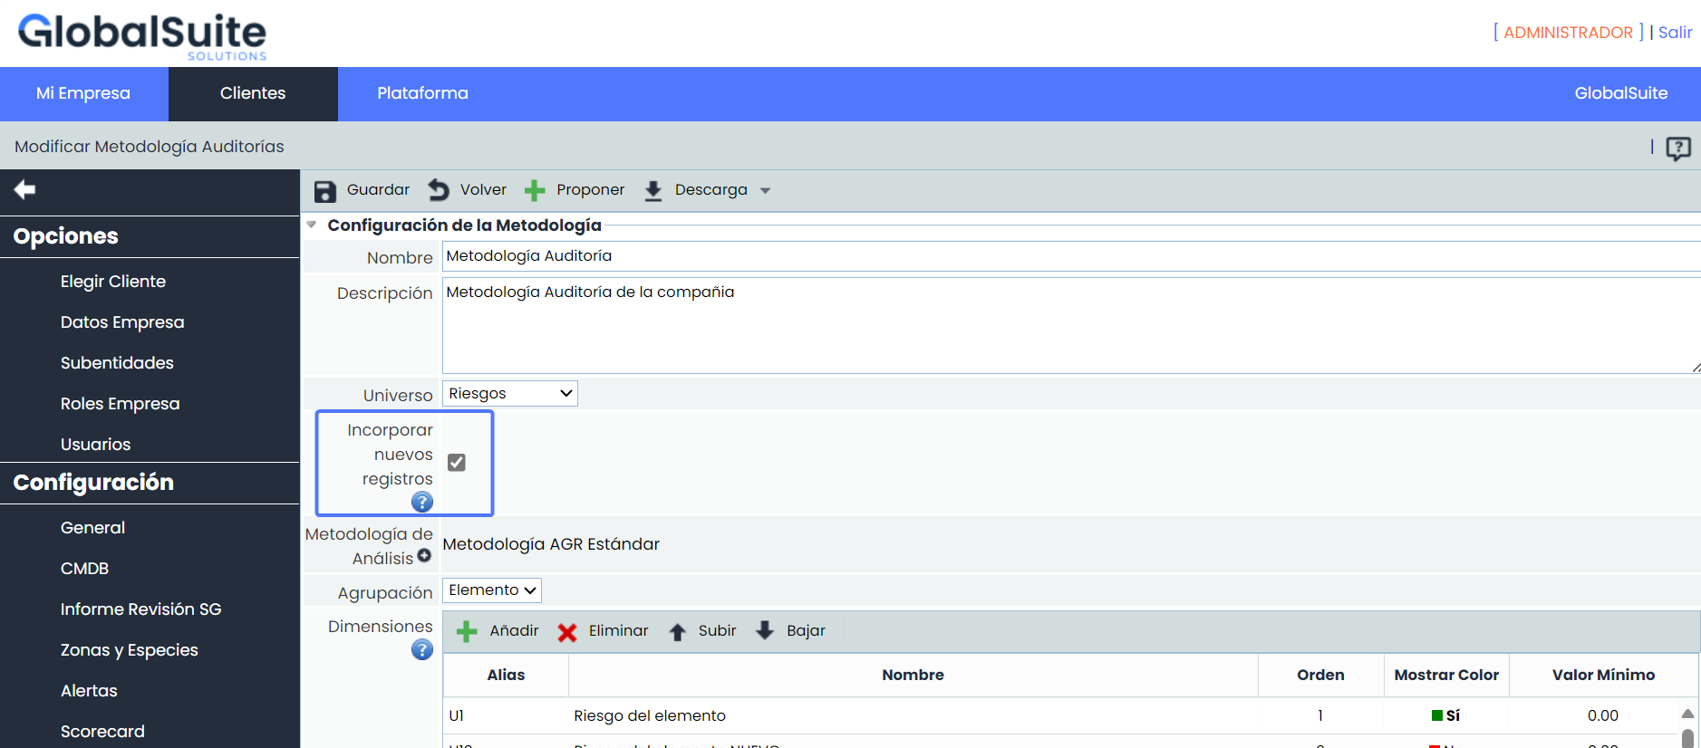
Task: Open the Universo dropdown showing Riesgos
Action: coord(510,394)
